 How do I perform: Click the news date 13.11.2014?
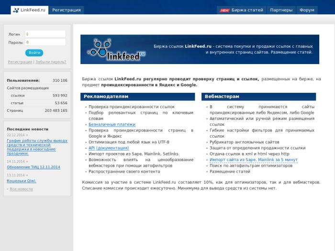pyautogui.click(x=16, y=175)
